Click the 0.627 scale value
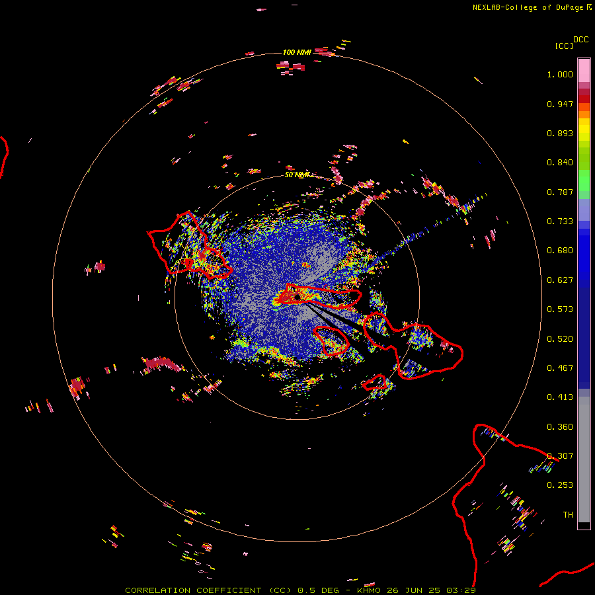Screen dimensions: 595x595 [x=560, y=280]
